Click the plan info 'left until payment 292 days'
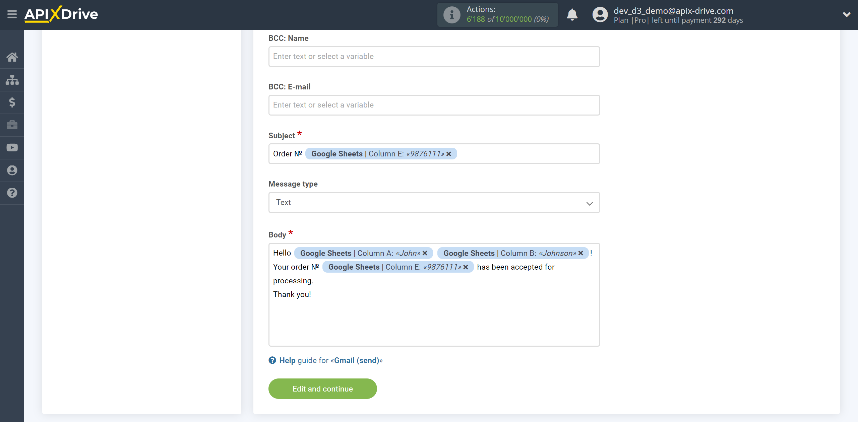The height and width of the screenshot is (422, 858). point(697,20)
